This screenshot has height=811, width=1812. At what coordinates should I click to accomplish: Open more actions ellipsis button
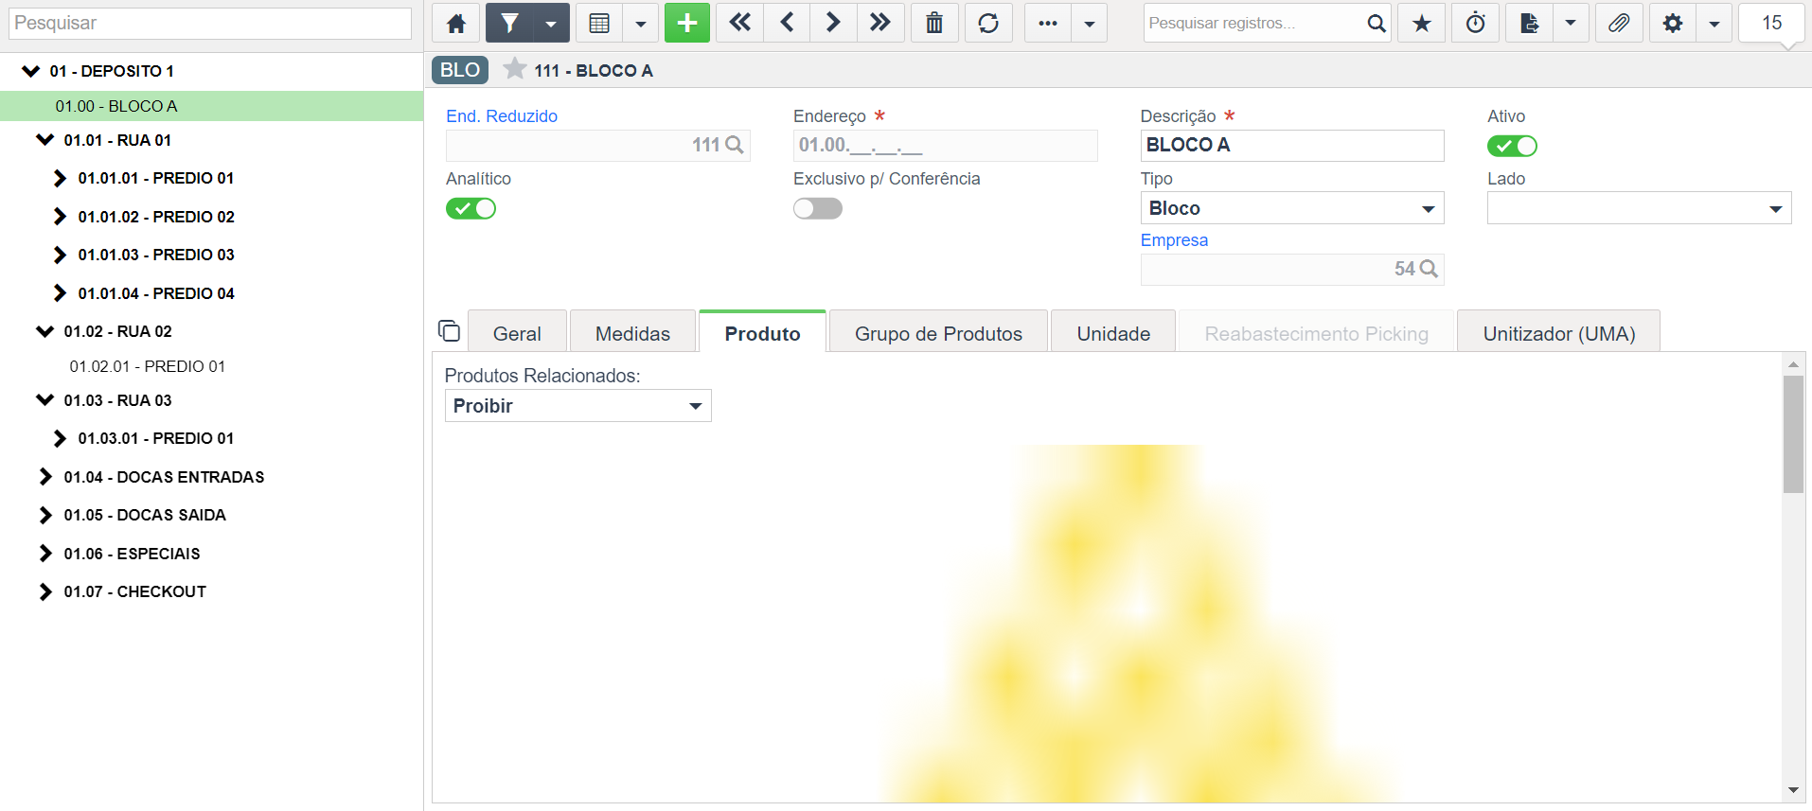1048,23
